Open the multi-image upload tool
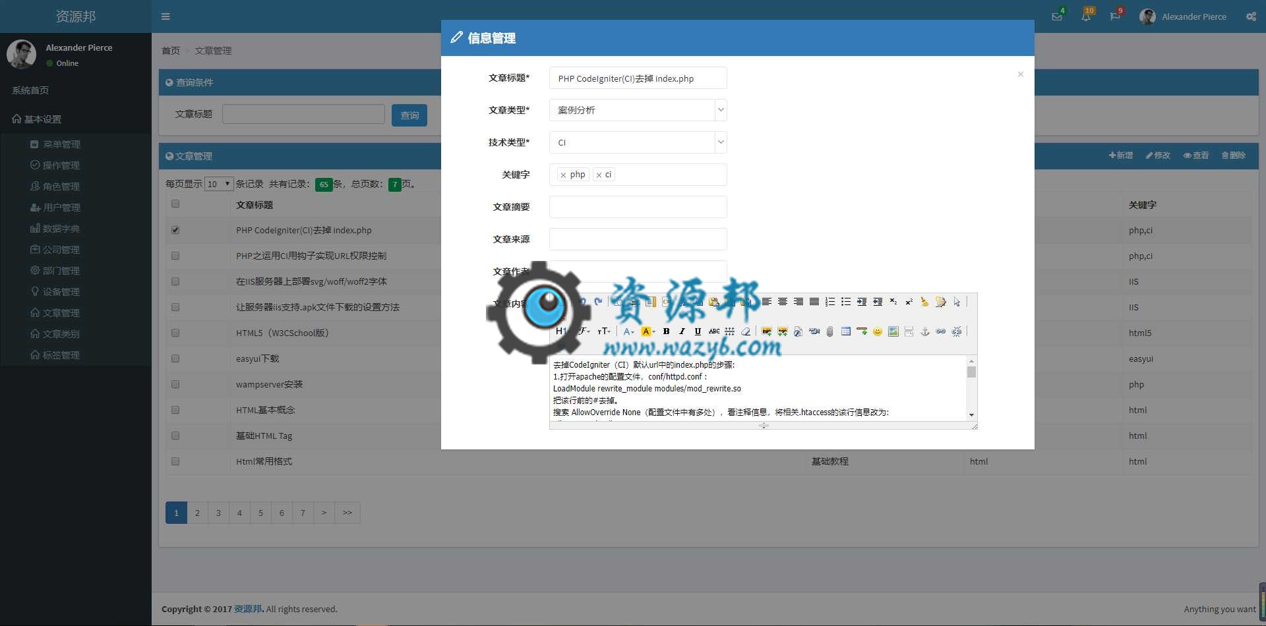This screenshot has width=1266, height=626. pos(783,331)
